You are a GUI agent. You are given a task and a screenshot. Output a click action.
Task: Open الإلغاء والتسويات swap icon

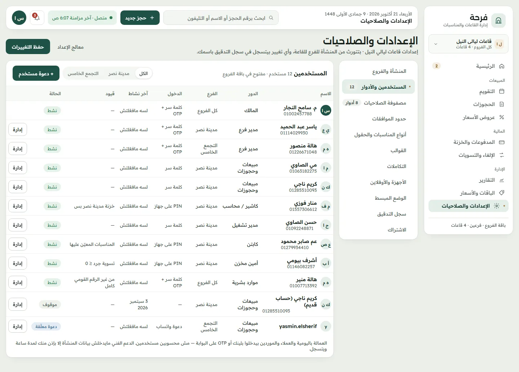click(x=502, y=155)
